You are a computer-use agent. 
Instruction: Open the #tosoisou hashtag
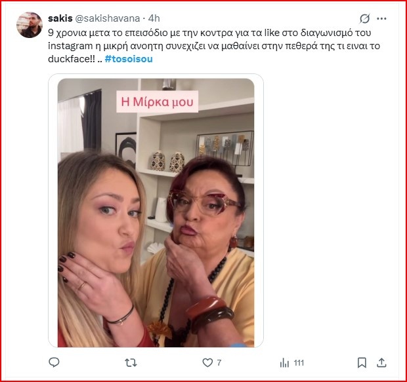129,59
